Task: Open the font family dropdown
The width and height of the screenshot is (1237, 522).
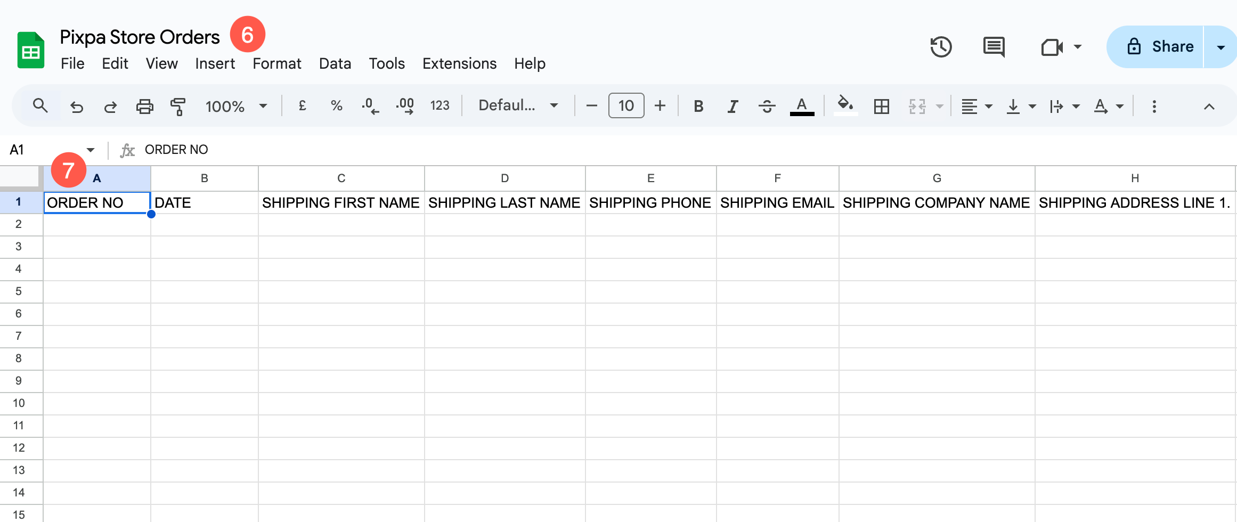Action: 518,105
